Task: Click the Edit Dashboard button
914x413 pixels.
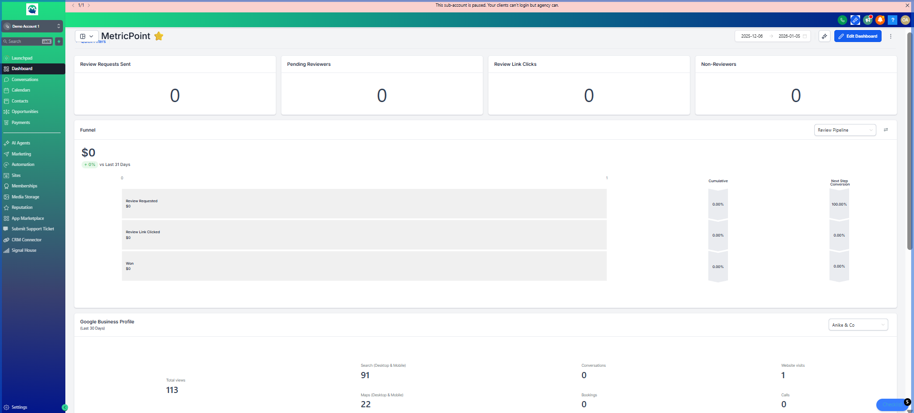Action: [x=858, y=36]
